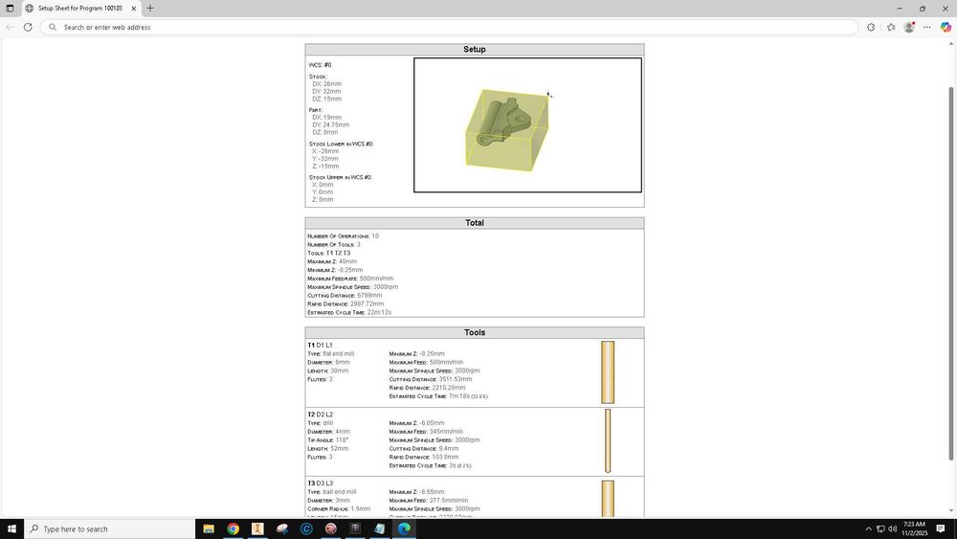This screenshot has height=539, width=957.
Task: Click the Maximum Spindle Speed 3000rpm total line
Action: [x=353, y=287]
